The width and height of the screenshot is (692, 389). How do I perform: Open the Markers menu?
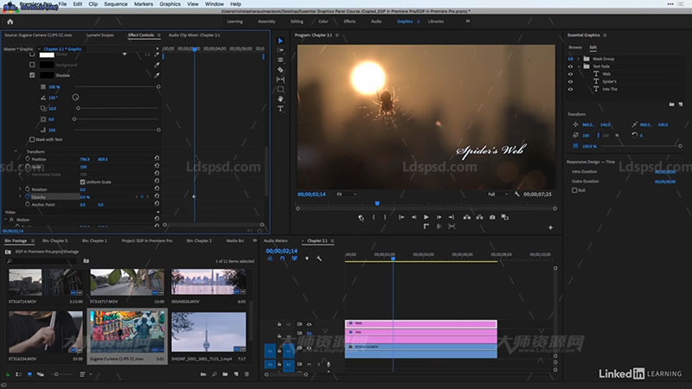click(144, 4)
